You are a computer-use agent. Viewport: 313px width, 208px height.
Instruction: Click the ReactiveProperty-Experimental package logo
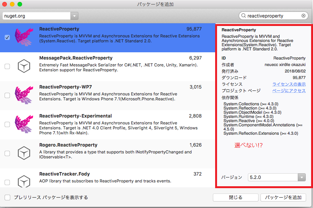pyautogui.click(x=24, y=124)
